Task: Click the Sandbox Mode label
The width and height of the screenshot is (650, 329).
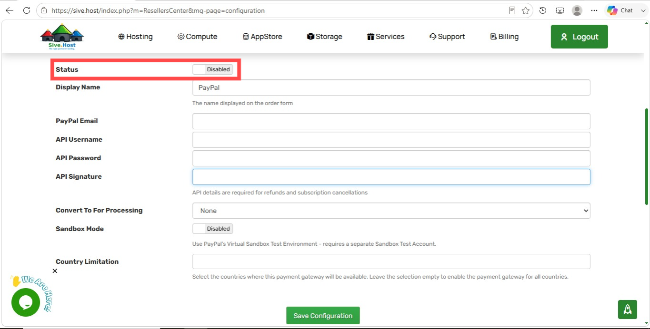Action: (80, 229)
